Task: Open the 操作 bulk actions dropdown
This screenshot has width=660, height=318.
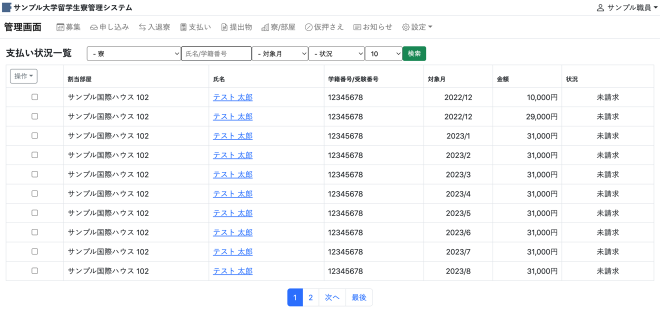Action: click(23, 76)
